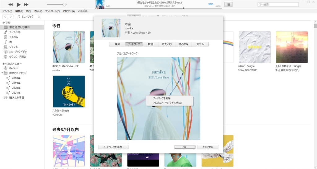This screenshot has height=169, width=317.
Task: Click the rewind previous track button
Action: tap(11, 4)
